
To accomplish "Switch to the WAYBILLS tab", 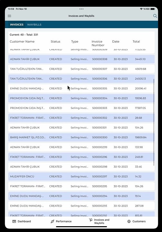I will click(34, 24).
